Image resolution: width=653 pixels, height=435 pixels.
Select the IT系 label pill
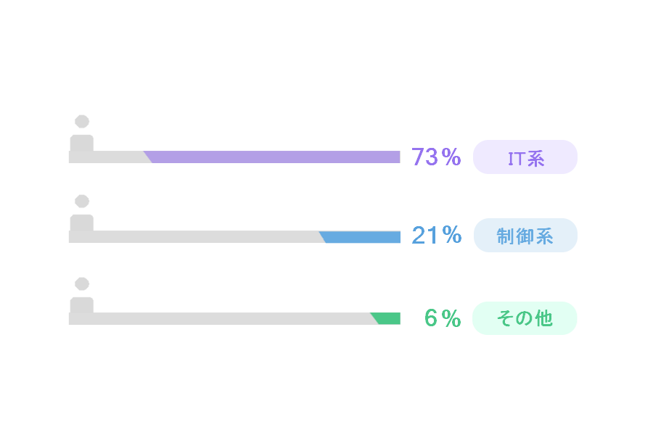pyautogui.click(x=525, y=157)
